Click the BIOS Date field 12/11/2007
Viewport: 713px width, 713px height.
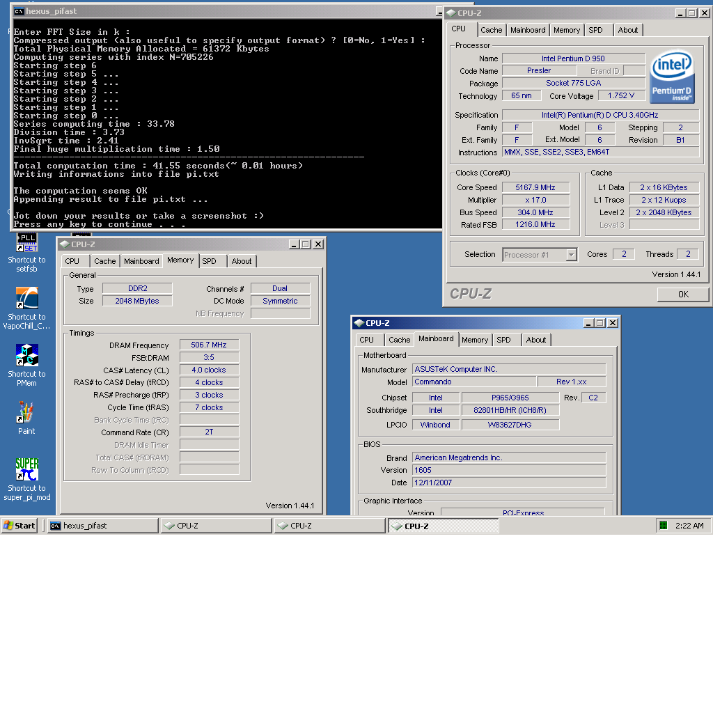pyautogui.click(x=509, y=483)
